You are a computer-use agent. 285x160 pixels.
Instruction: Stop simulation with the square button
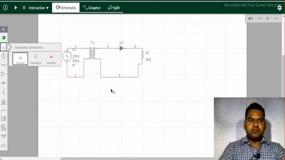24,8
